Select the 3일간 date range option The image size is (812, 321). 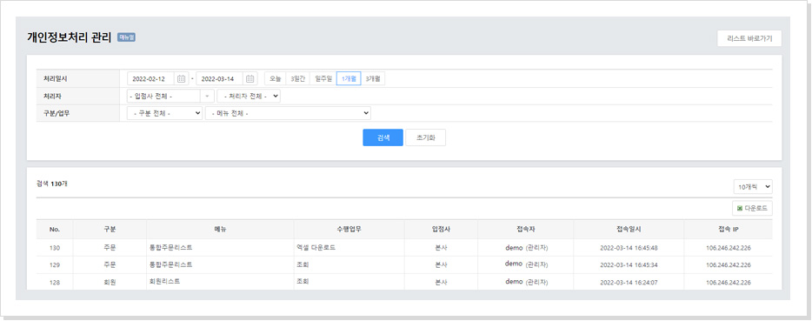(x=297, y=79)
